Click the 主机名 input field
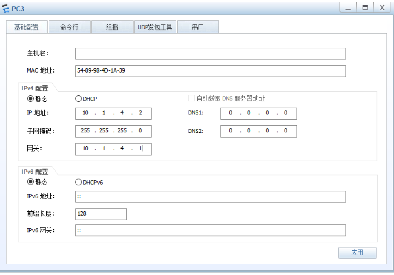The image size is (394, 275). click(x=211, y=54)
